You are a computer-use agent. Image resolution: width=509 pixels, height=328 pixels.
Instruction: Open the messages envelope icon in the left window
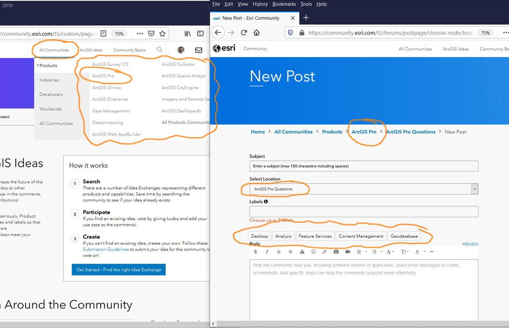pos(198,50)
